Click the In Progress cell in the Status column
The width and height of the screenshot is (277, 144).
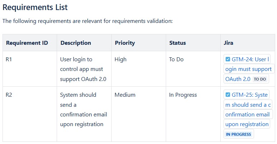183,95
